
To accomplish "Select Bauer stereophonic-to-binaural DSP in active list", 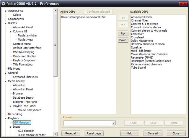I will tap(83, 17).
